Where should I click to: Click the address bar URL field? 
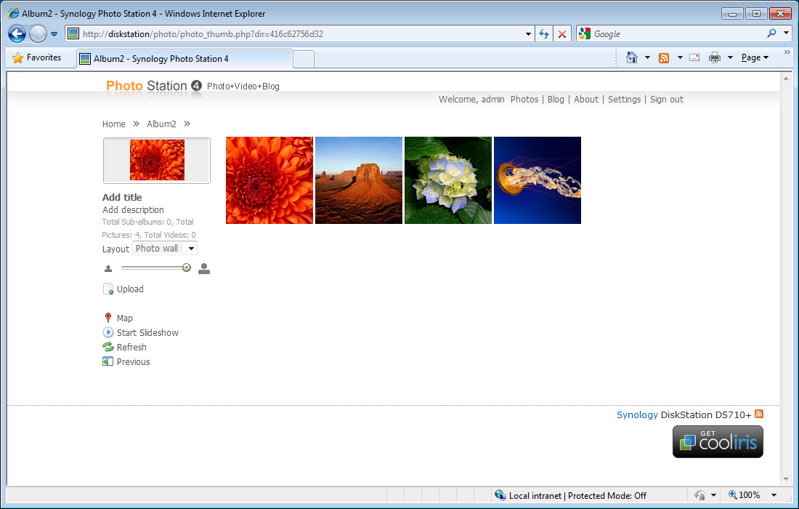point(301,34)
